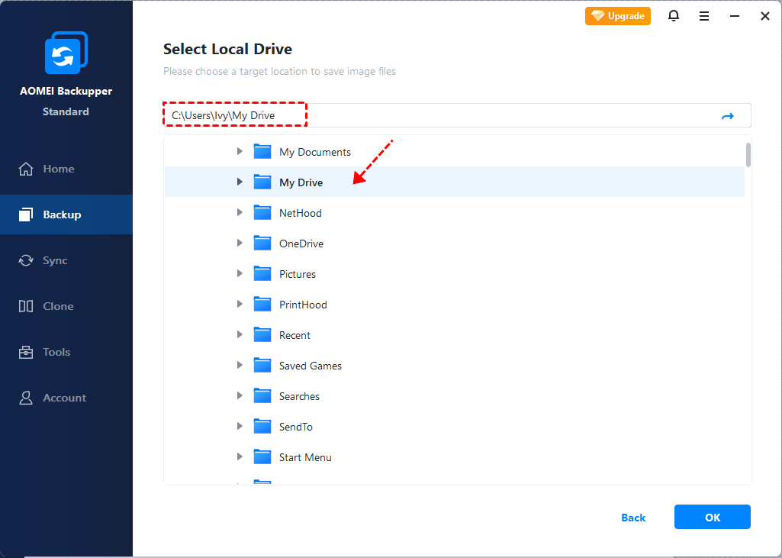Open the hamburger menu icon
The height and width of the screenshot is (558, 782).
click(x=704, y=17)
